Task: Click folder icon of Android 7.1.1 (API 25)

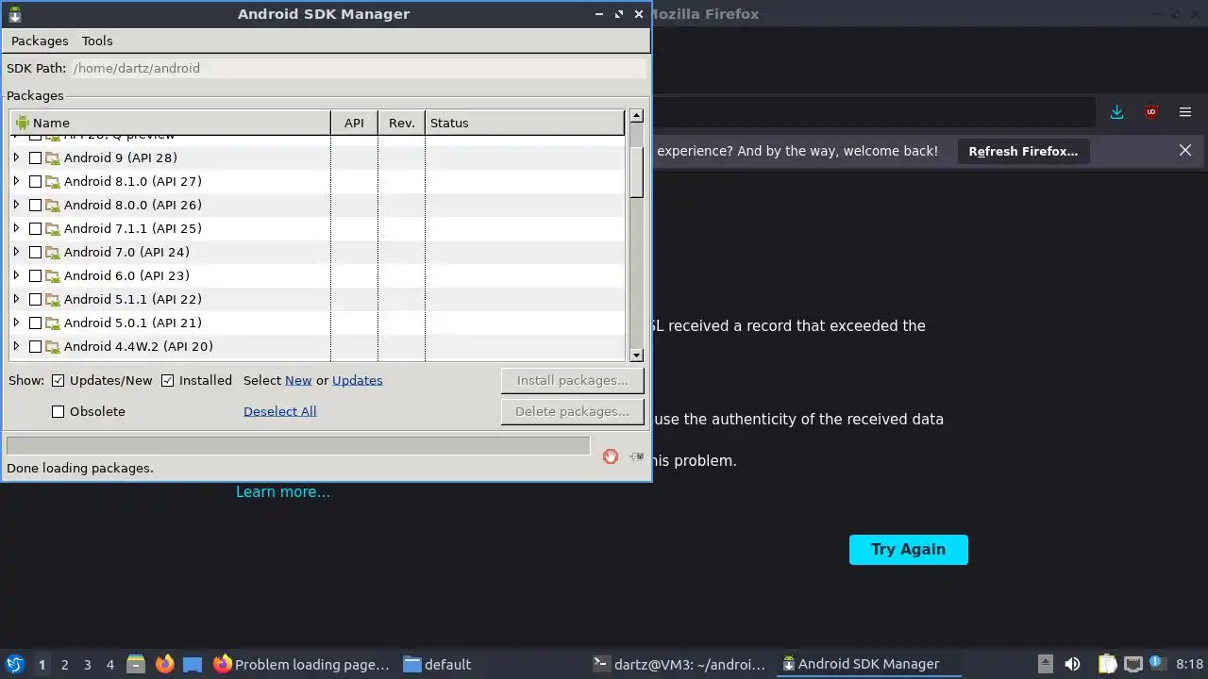Action: [x=53, y=229]
